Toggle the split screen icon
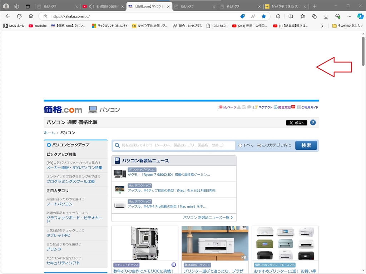This screenshot has width=366, height=274. (291, 16)
